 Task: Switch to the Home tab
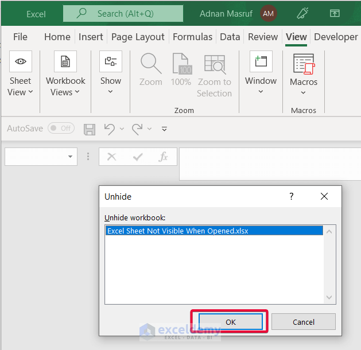point(57,37)
